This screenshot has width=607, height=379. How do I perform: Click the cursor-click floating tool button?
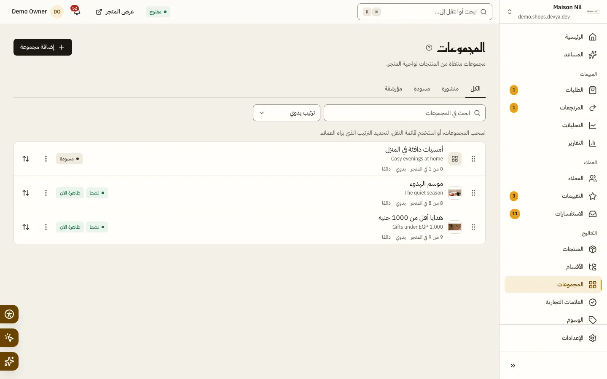[x=9, y=338]
